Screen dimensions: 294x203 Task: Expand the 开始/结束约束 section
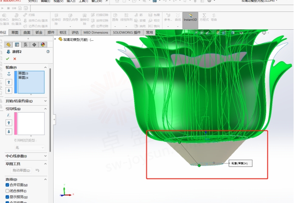pos(45,101)
